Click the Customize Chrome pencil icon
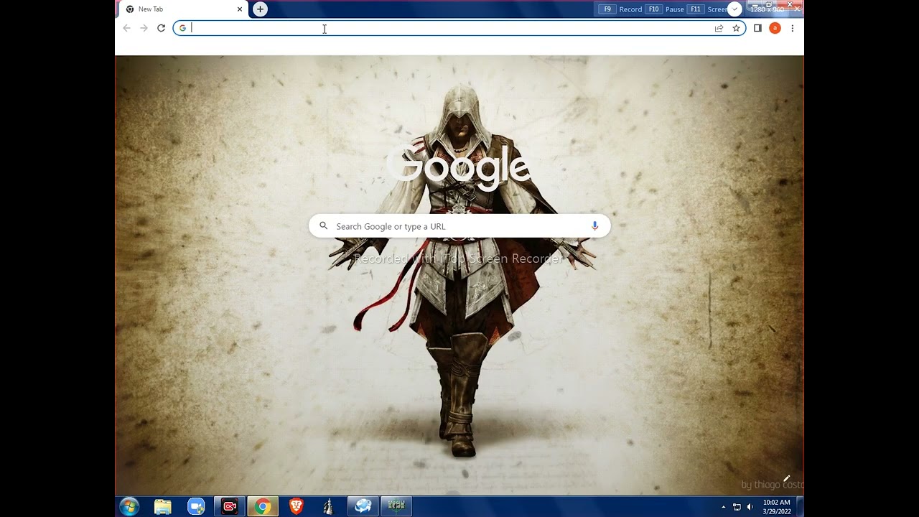The height and width of the screenshot is (517, 919). (x=787, y=479)
